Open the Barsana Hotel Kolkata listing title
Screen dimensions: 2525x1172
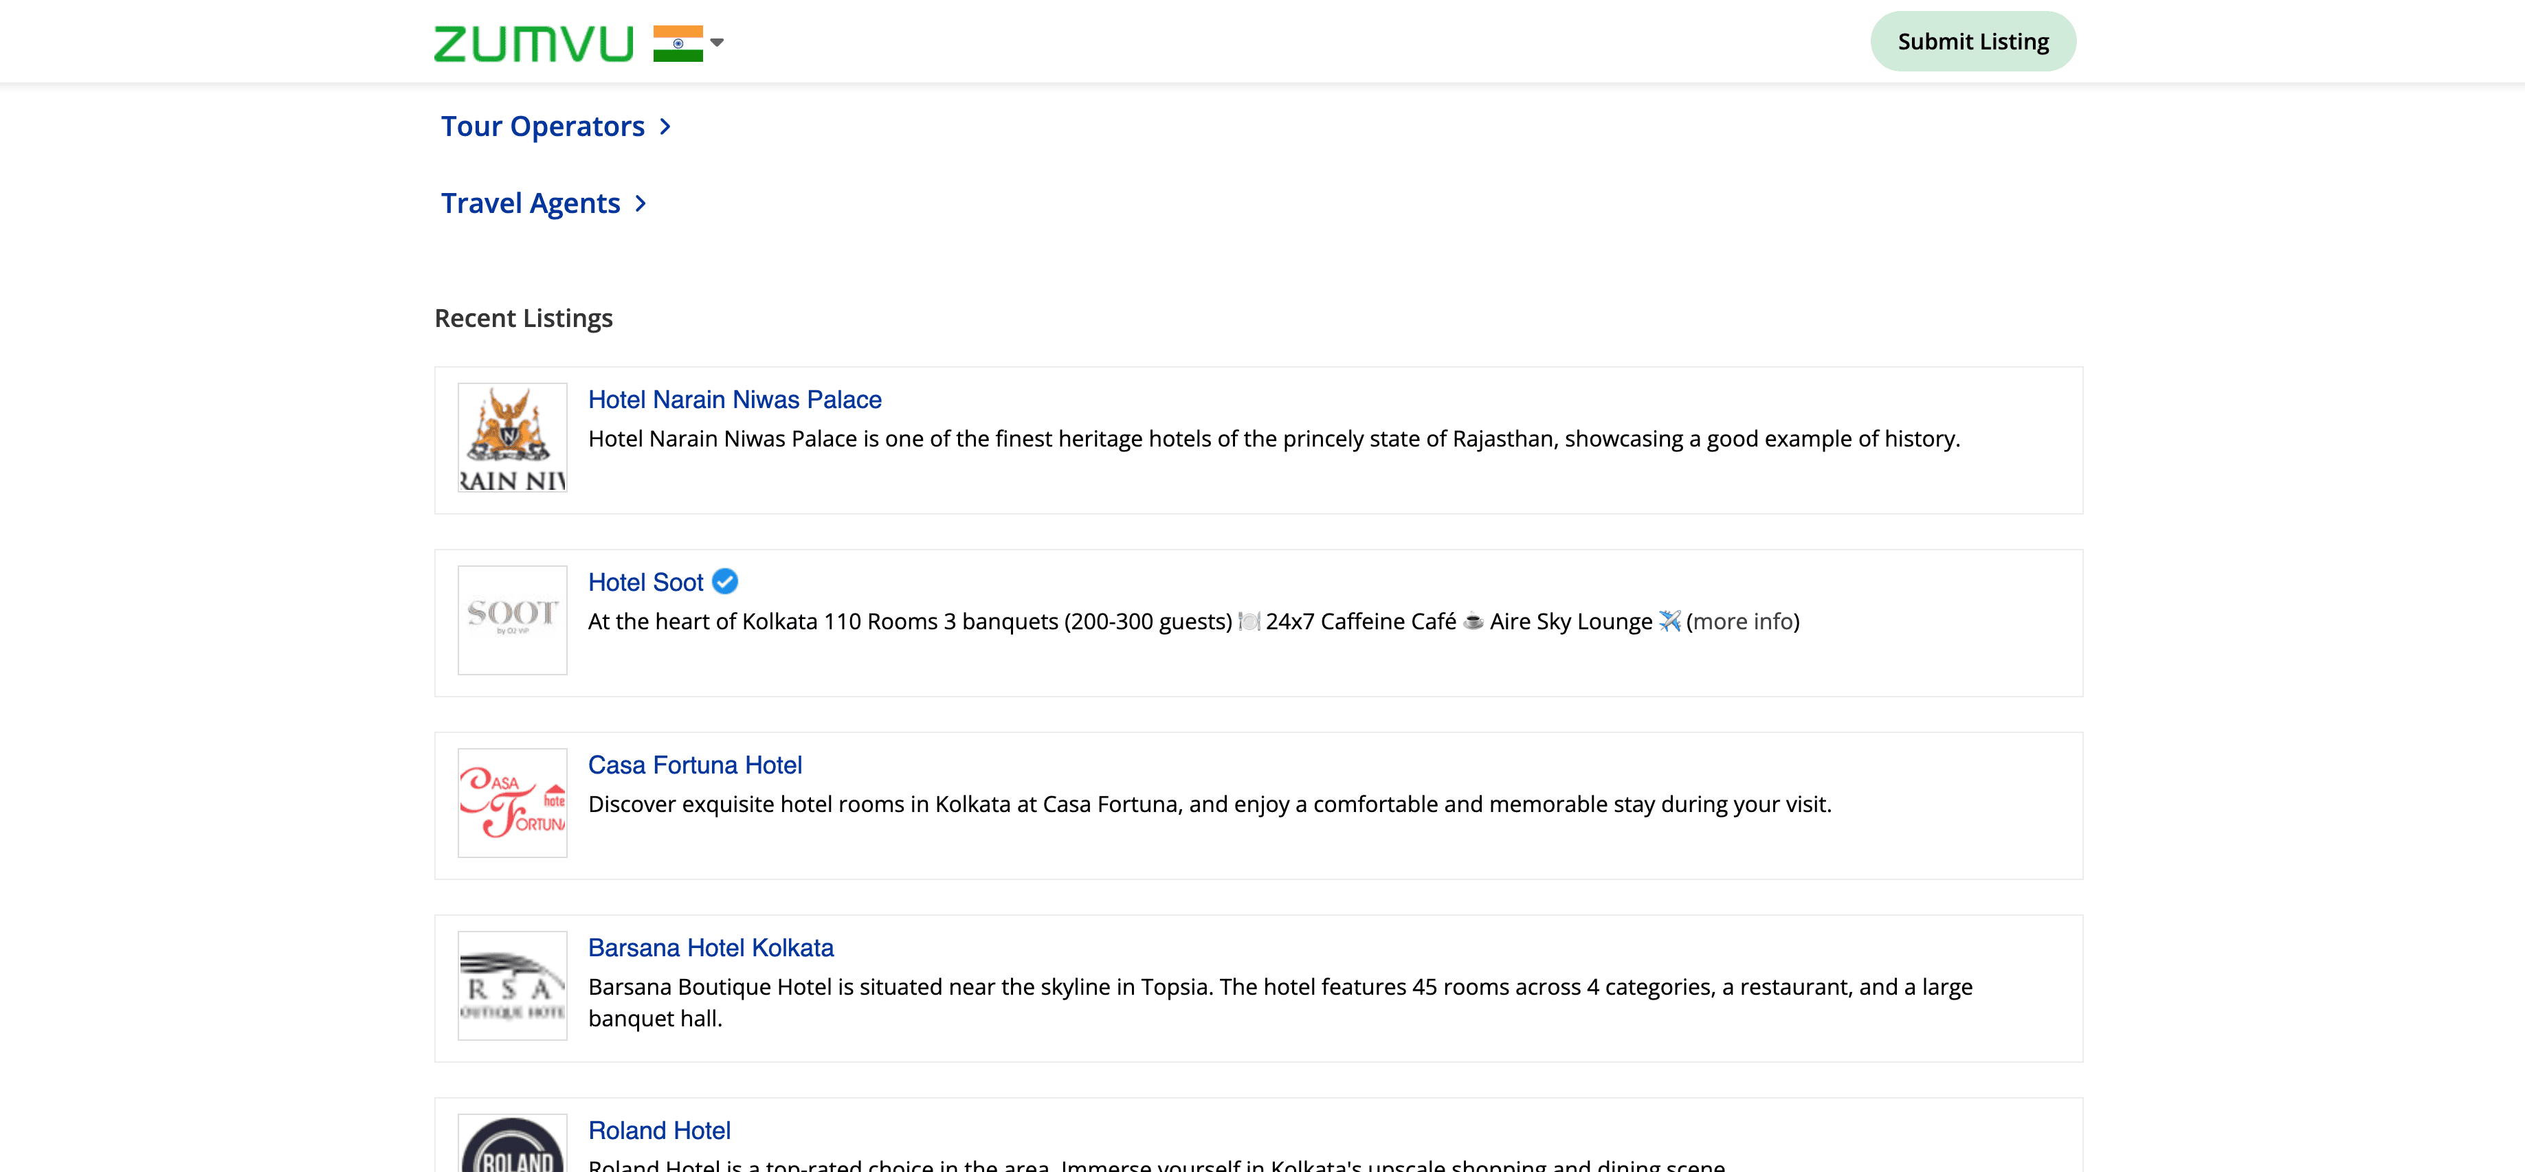pos(710,947)
